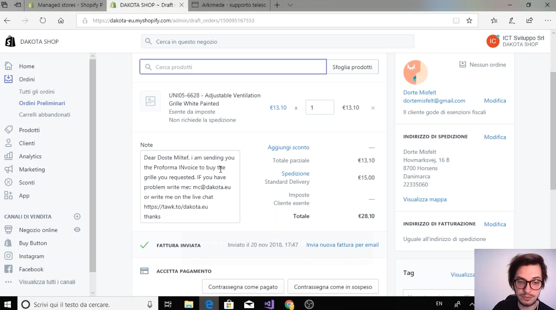Open App in the sidebar
Image resolution: width=556 pixels, height=310 pixels.
[x=24, y=196]
